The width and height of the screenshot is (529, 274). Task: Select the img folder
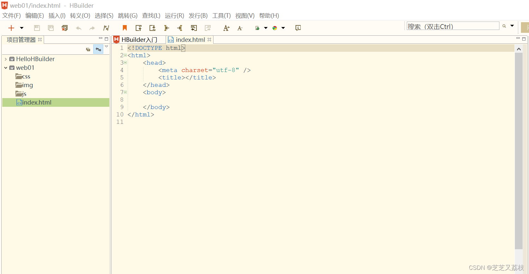pos(24,85)
